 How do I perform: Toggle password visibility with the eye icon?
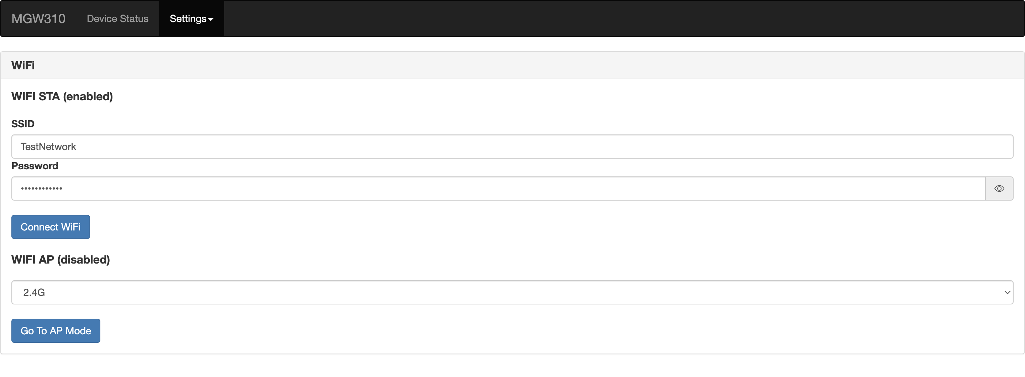click(x=999, y=188)
